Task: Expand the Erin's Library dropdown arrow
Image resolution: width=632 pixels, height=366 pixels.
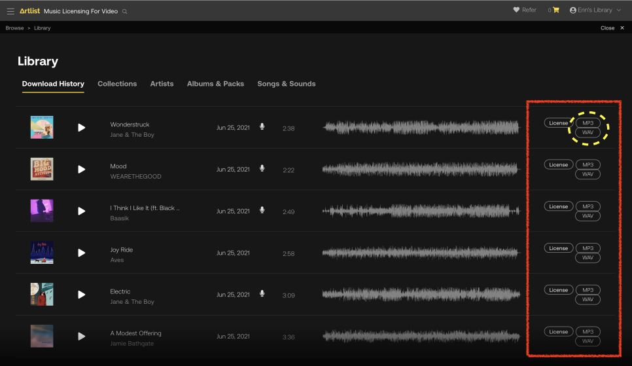Action: coord(619,10)
